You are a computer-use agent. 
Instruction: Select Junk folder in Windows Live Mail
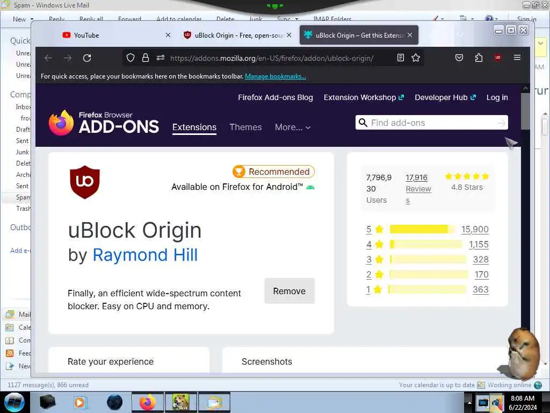pyautogui.click(x=23, y=152)
